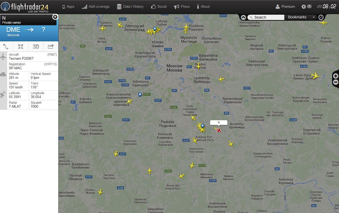Select the red aircraft labeled N

(218, 130)
